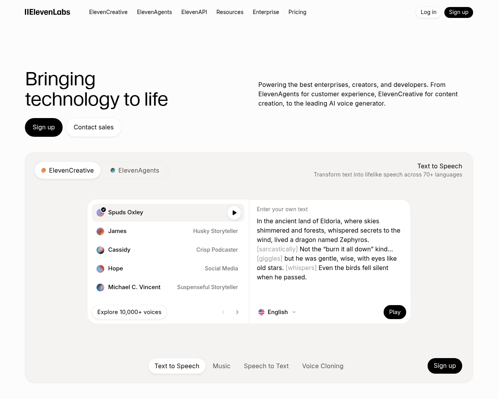Click Hope voice avatar icon
498x399 pixels.
pyautogui.click(x=100, y=269)
